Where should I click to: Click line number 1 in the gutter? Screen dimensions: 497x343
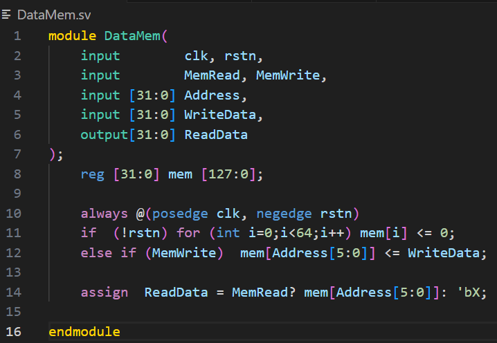17,36
